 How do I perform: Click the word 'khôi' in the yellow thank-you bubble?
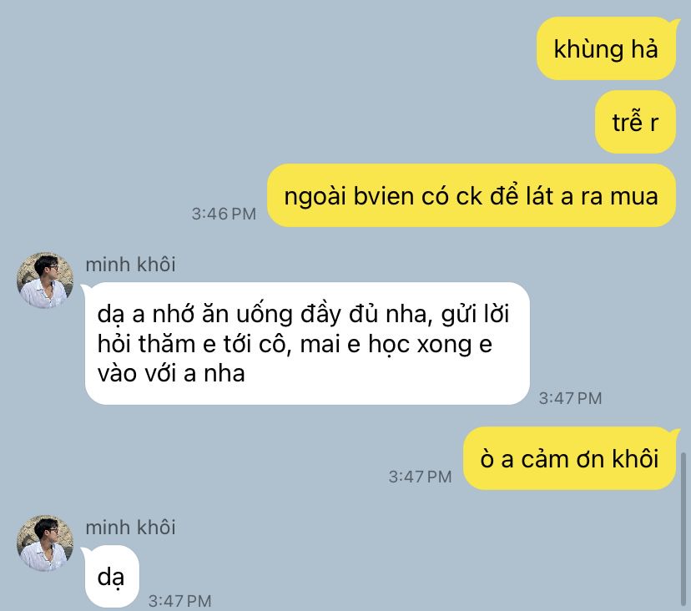[x=635, y=459]
